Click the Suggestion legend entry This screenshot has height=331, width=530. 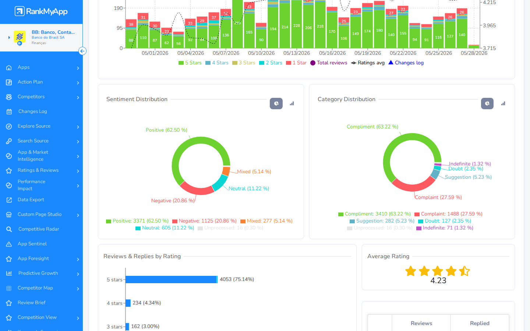[382, 221]
